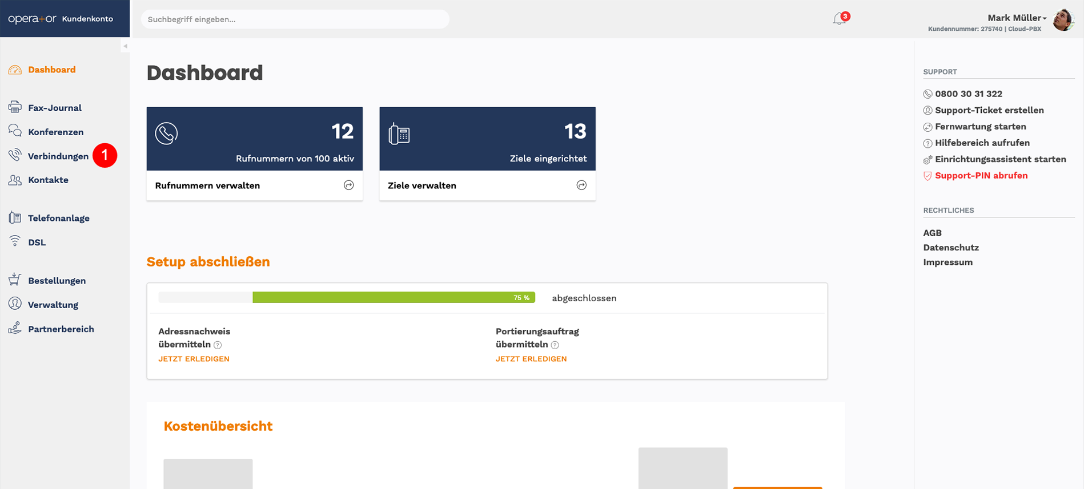Click arrow icon next to Rufnummern verwalten
This screenshot has width=1084, height=489.
coord(349,185)
